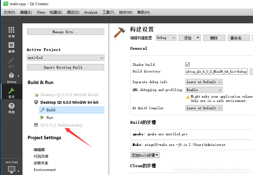Click the Manage Kits button

click(65, 32)
